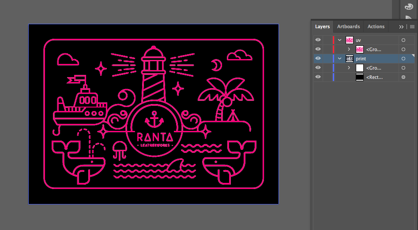Expand the group under uv layer
This screenshot has width=418, height=230.
click(x=349, y=49)
